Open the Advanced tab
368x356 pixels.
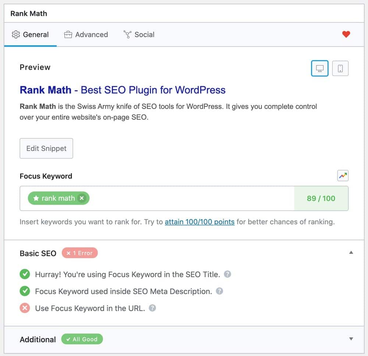(x=86, y=35)
